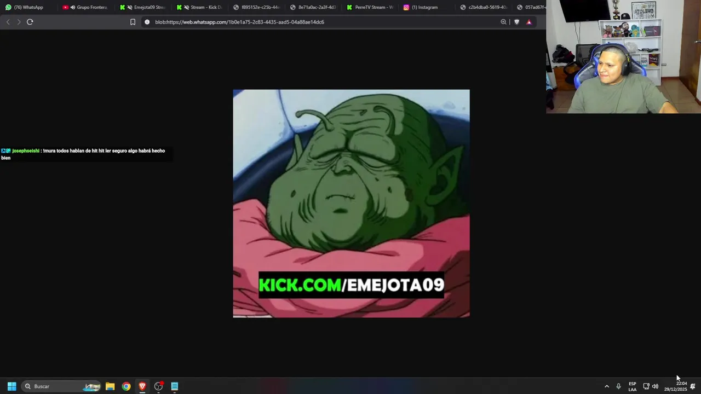
Task: Go back with the browser back arrow
Action: pyautogui.click(x=8, y=22)
